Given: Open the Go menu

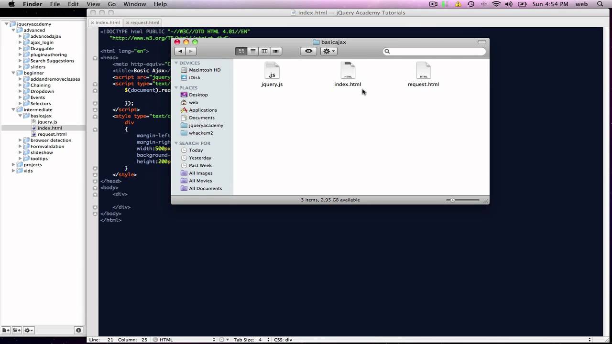Looking at the screenshot, I should [111, 4].
